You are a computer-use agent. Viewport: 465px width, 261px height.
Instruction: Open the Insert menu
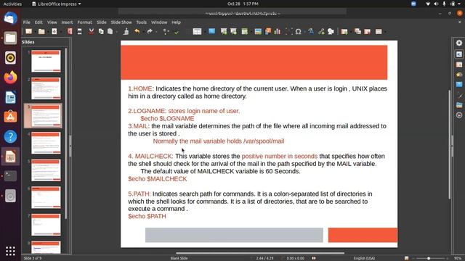click(67, 22)
